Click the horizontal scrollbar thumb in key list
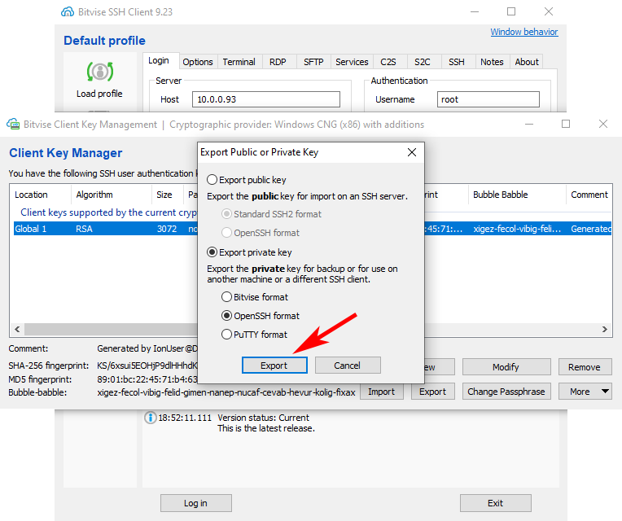622x521 pixels. 111,329
